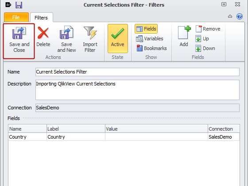Move field Up in list
Viewport: 248px width, 186px height.
click(x=202, y=39)
